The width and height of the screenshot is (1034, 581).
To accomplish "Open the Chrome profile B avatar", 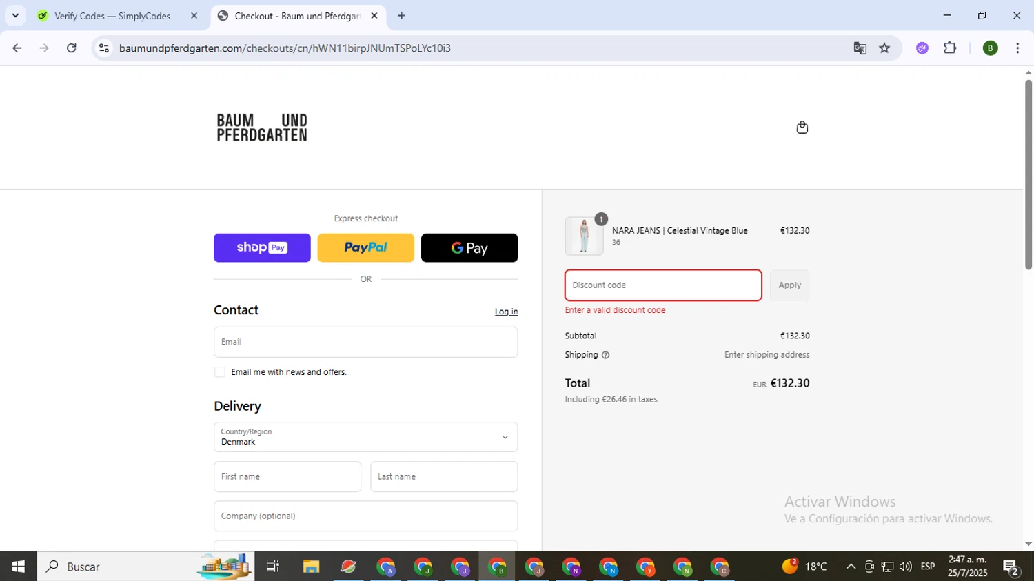I will click(x=990, y=48).
